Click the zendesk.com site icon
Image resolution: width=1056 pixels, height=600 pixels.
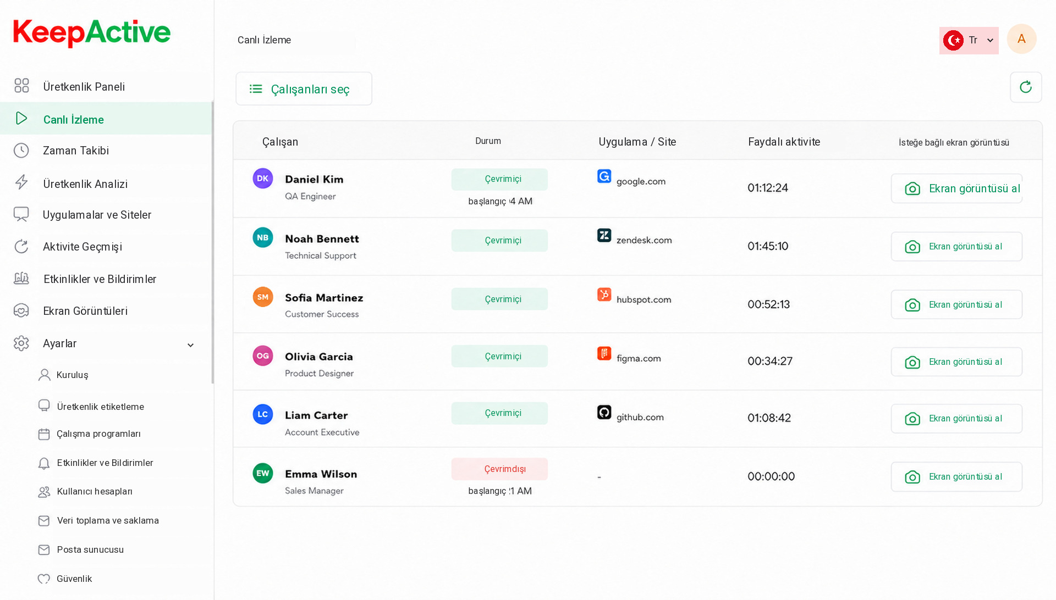604,235
